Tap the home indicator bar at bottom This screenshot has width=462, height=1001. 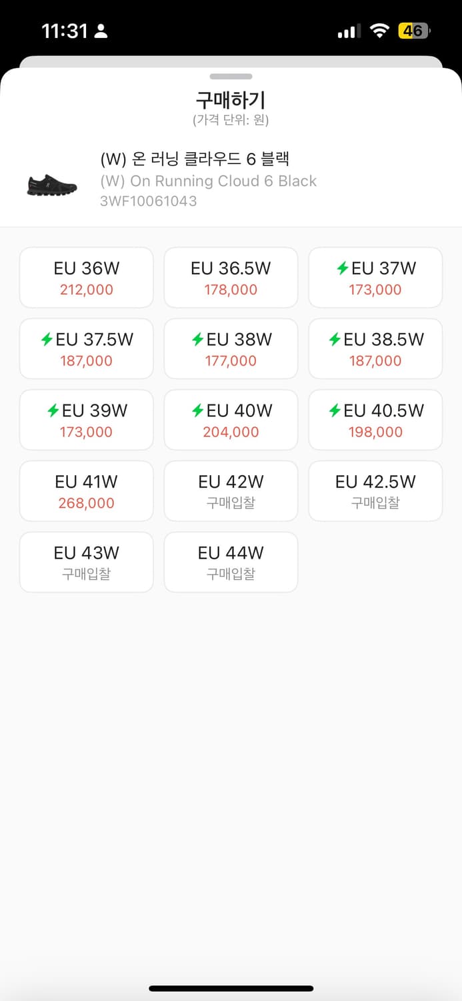click(x=231, y=988)
